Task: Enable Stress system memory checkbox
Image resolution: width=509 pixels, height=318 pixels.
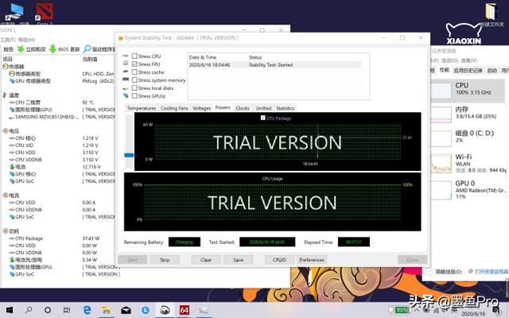Action: pyautogui.click(x=134, y=79)
